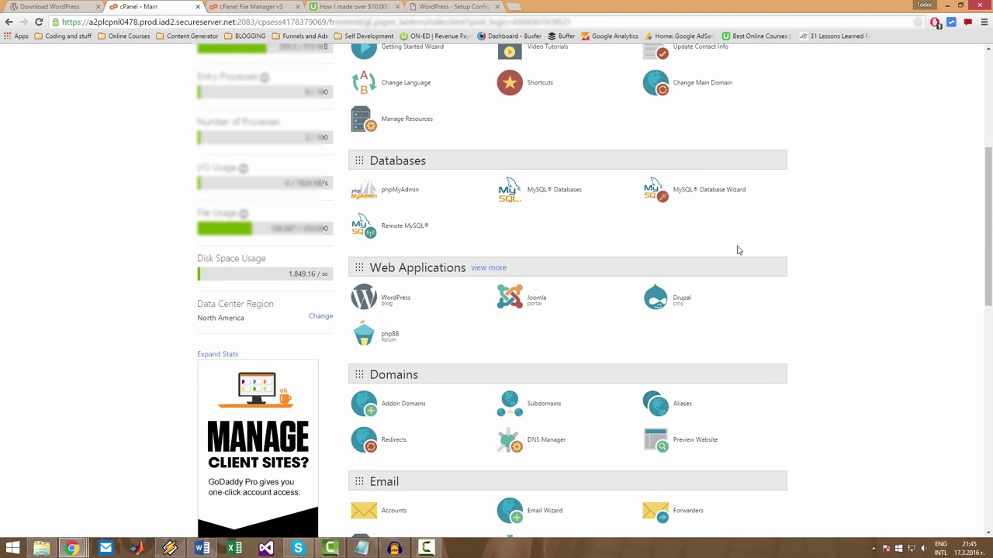993x558 pixels.
Task: Click the Update Contact Info icon
Action: 656,51
